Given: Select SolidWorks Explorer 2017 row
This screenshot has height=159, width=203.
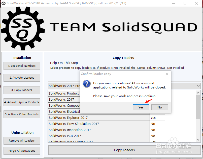Looking at the screenshot, I should point(99,118).
